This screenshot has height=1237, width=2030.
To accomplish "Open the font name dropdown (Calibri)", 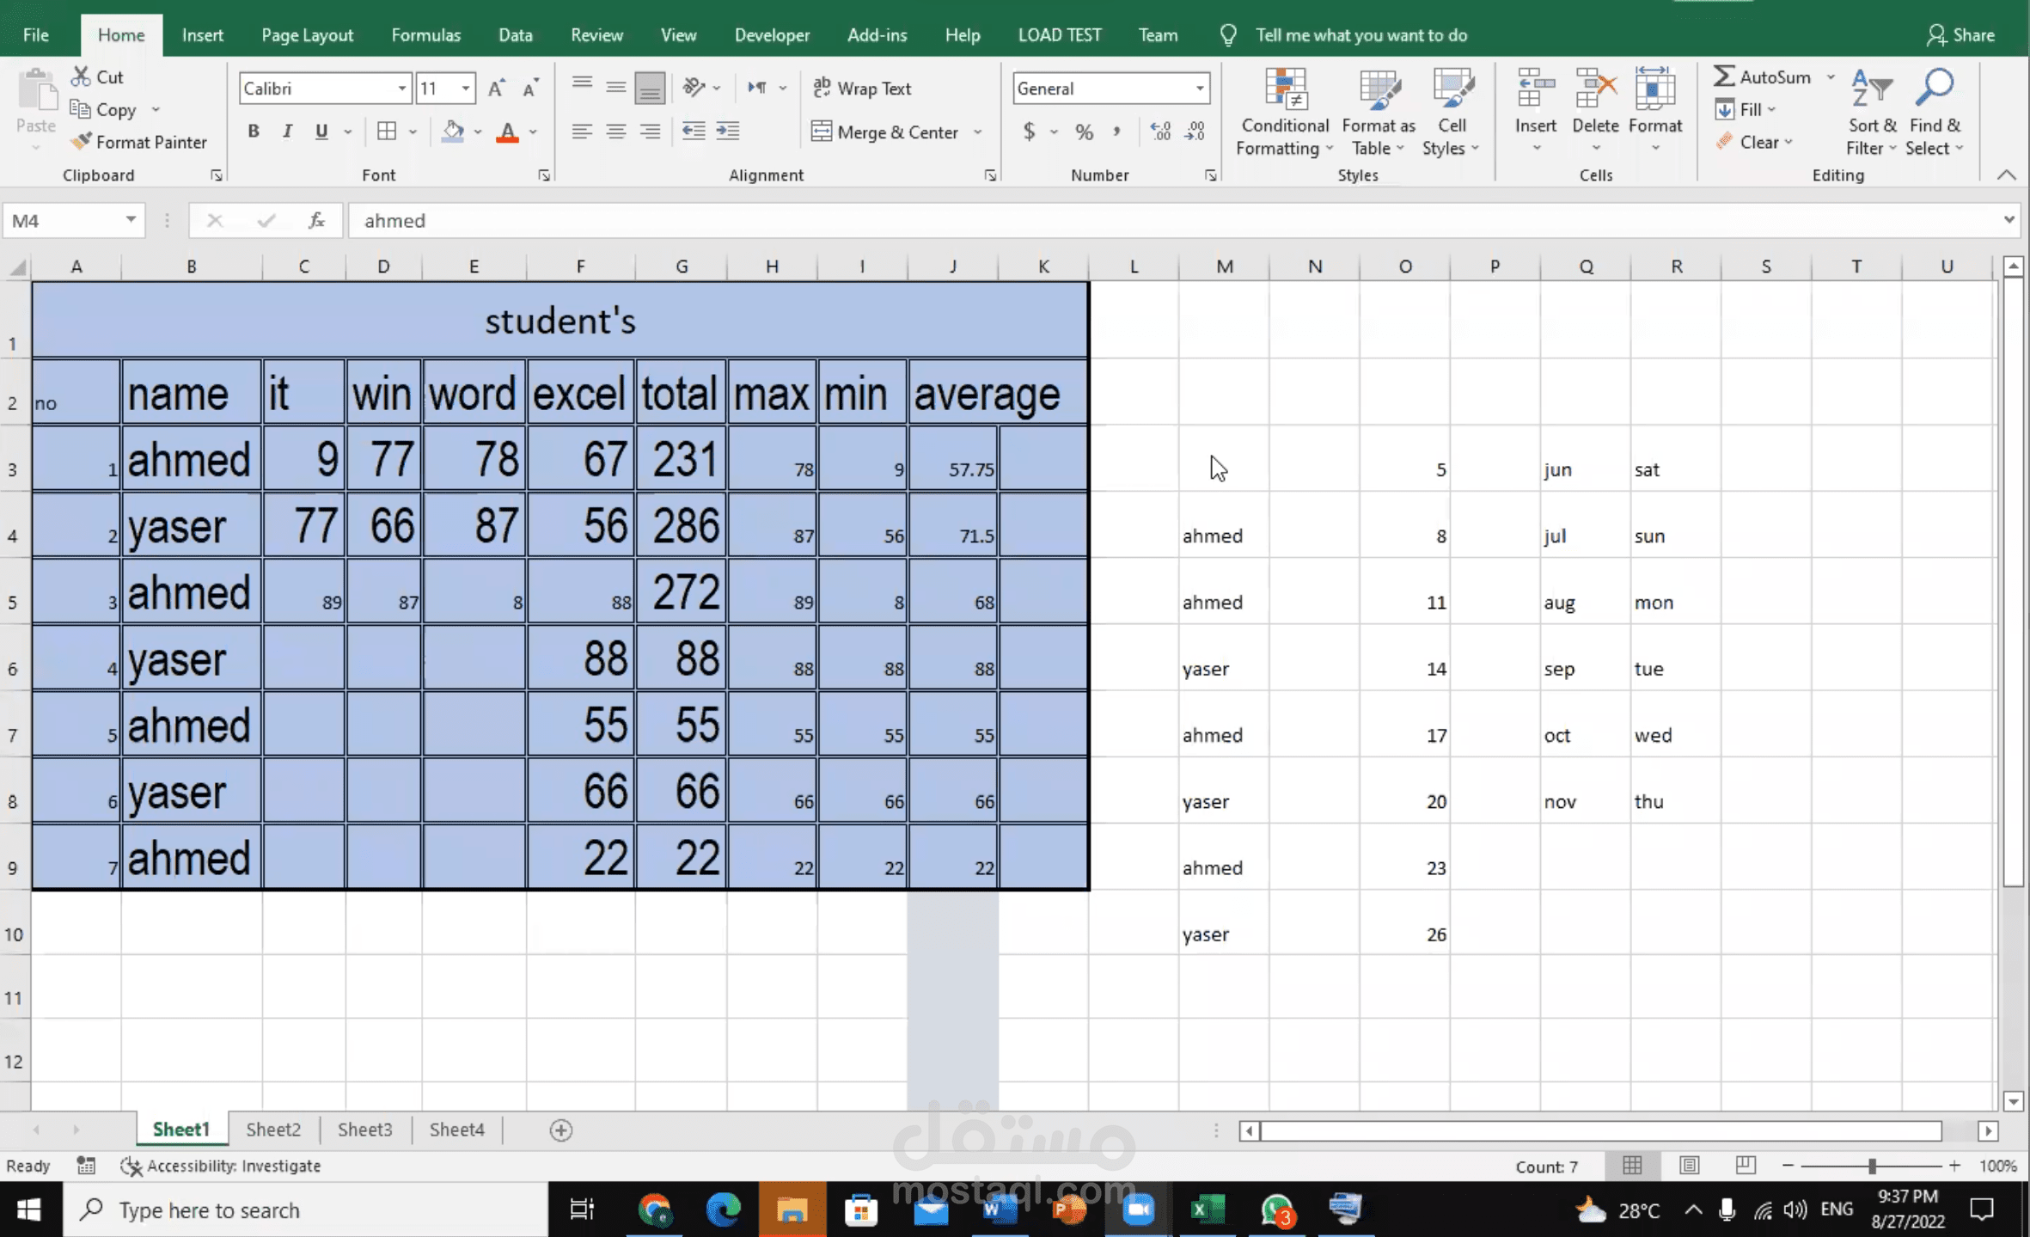I will click(401, 88).
